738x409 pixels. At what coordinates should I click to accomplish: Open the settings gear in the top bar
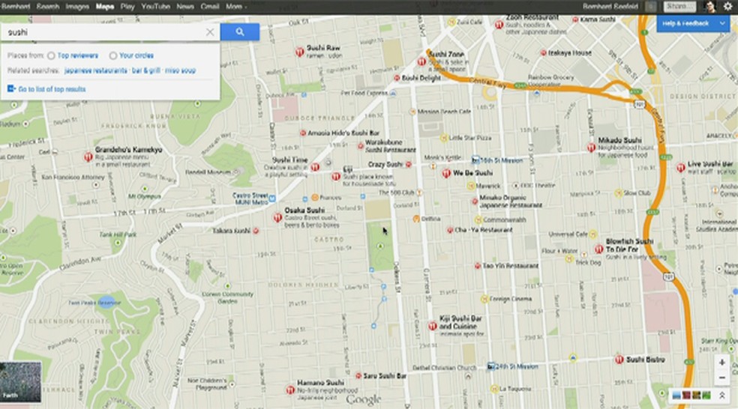coord(727,7)
